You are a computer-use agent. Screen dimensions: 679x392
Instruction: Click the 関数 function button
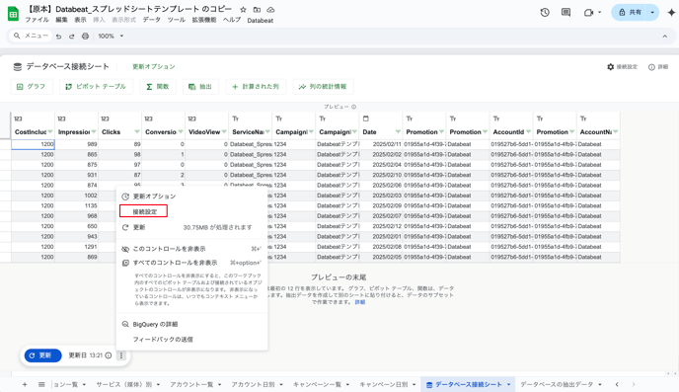[x=158, y=87]
